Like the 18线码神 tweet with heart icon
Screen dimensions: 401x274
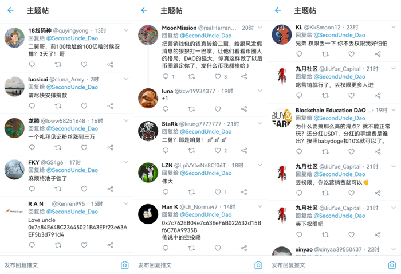pos(84,64)
